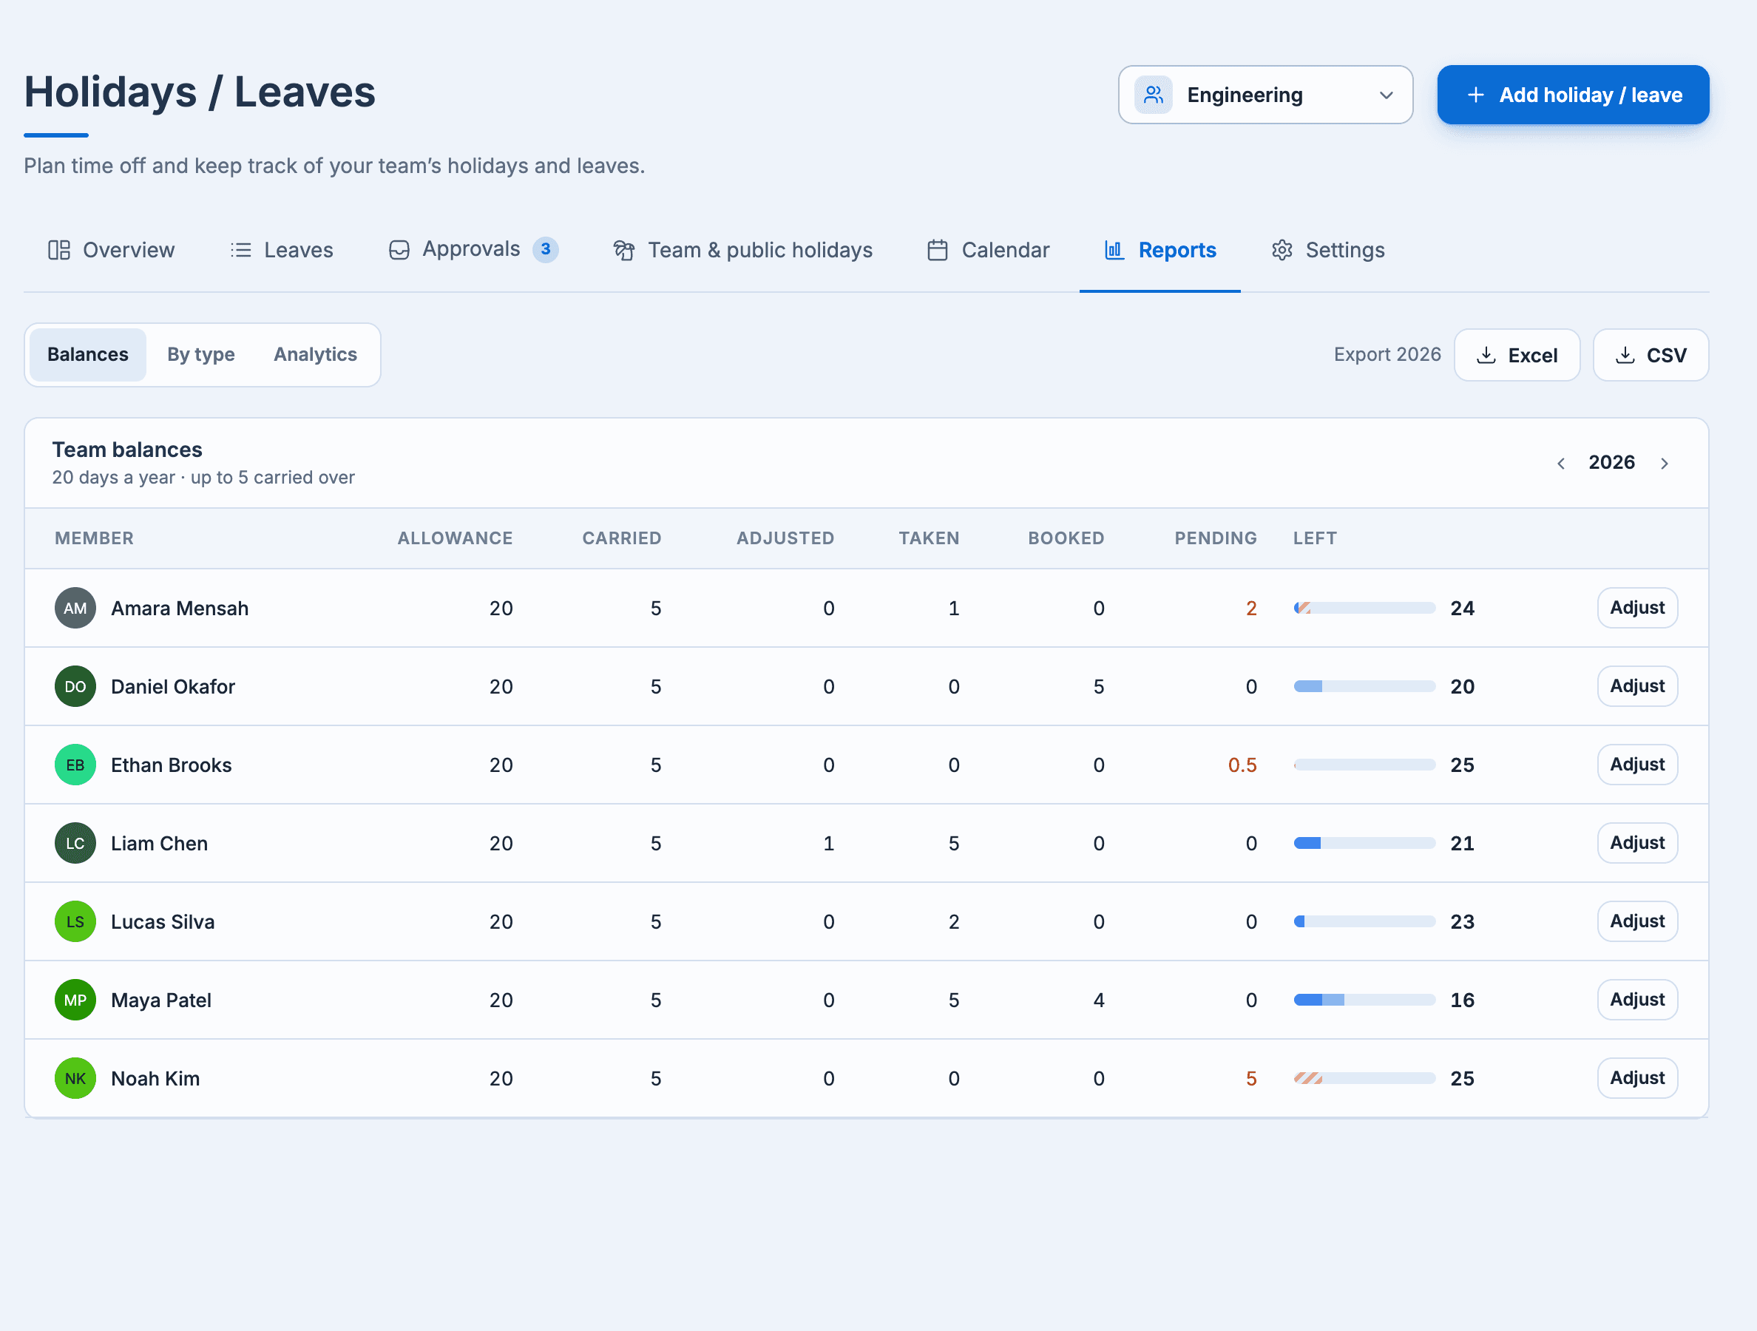Click the Calendar tab icon

(937, 250)
